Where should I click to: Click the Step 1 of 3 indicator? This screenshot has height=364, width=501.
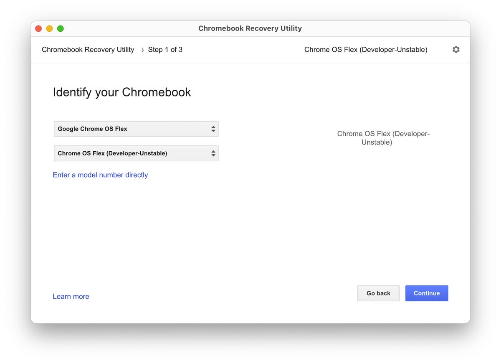[x=165, y=50]
